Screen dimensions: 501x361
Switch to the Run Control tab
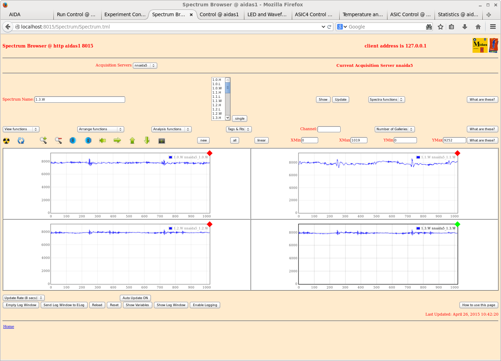(x=77, y=14)
